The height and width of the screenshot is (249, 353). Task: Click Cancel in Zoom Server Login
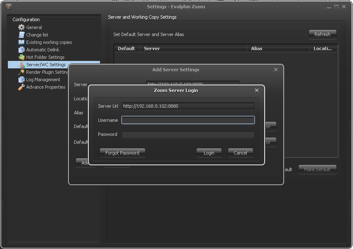tap(240, 153)
